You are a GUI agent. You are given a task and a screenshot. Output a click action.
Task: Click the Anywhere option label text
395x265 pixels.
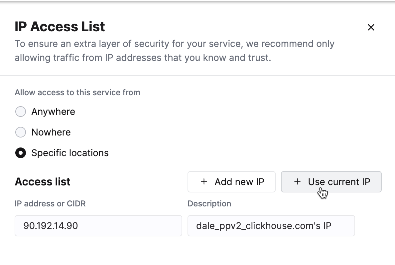pos(53,112)
